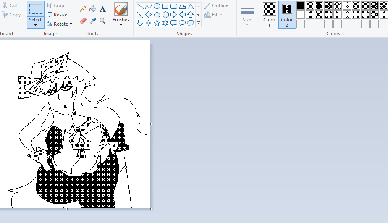Choose the Right triangle shape
The height and width of the screenshot is (223, 388).
point(140,15)
